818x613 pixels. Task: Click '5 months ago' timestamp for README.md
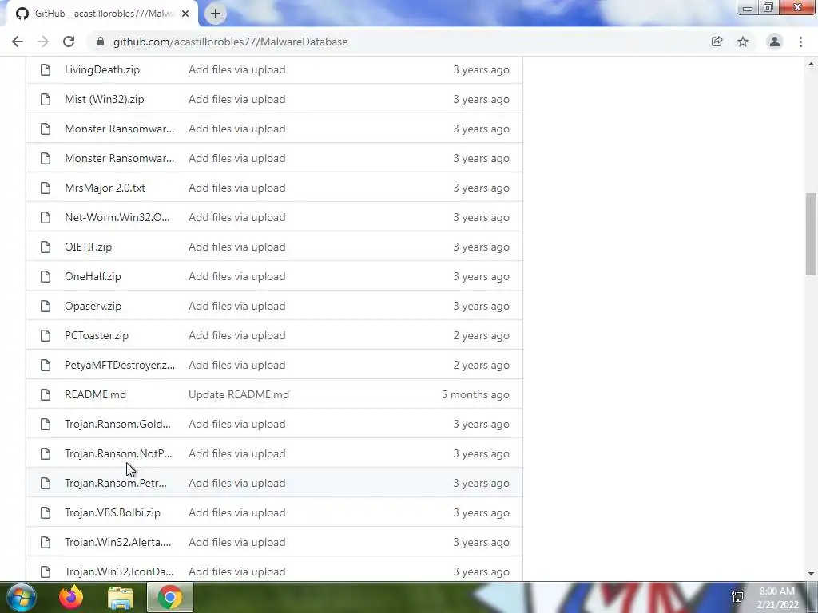(x=475, y=394)
